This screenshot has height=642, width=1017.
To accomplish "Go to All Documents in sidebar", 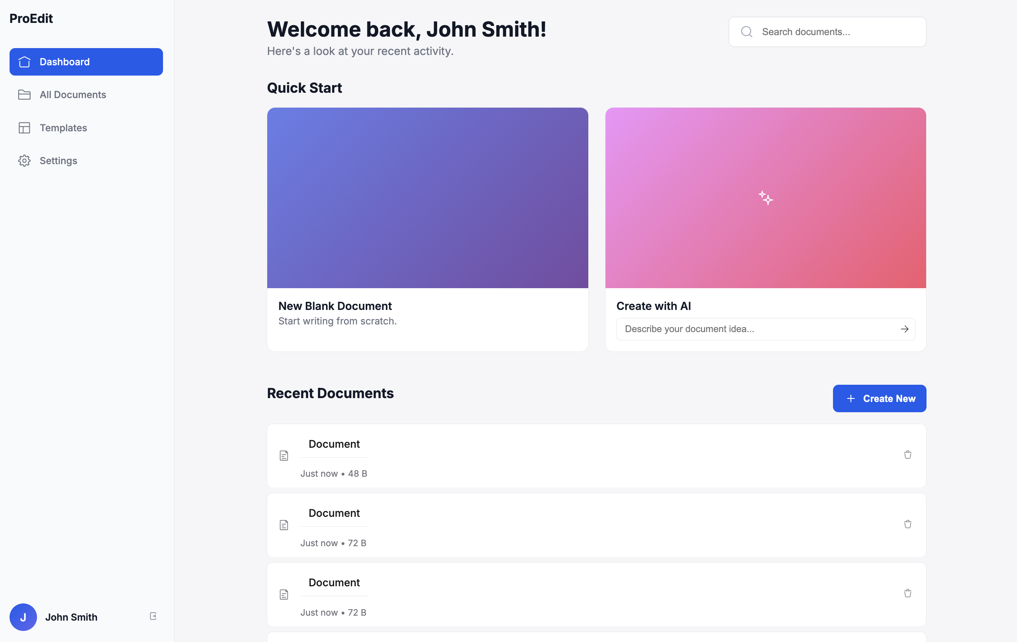I will click(x=73, y=95).
